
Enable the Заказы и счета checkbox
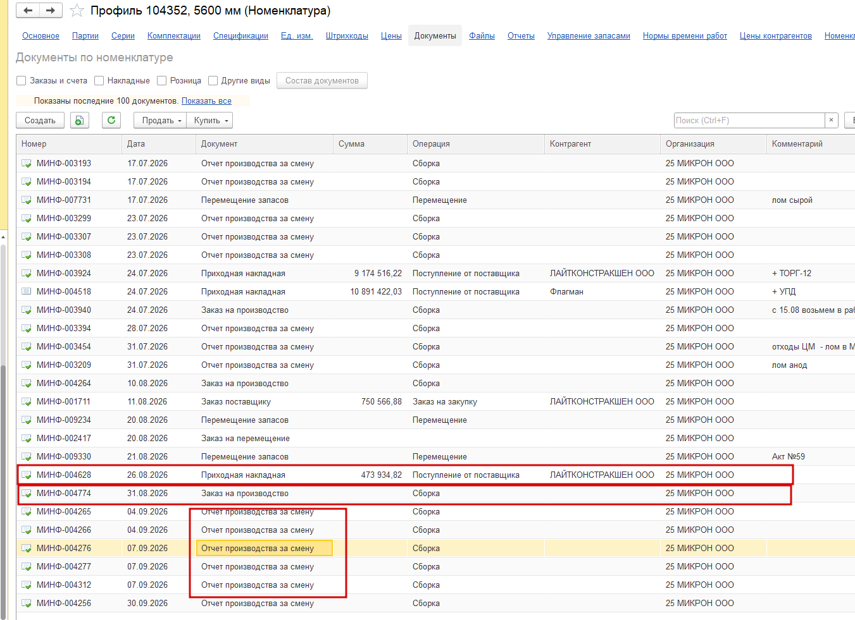tap(22, 80)
